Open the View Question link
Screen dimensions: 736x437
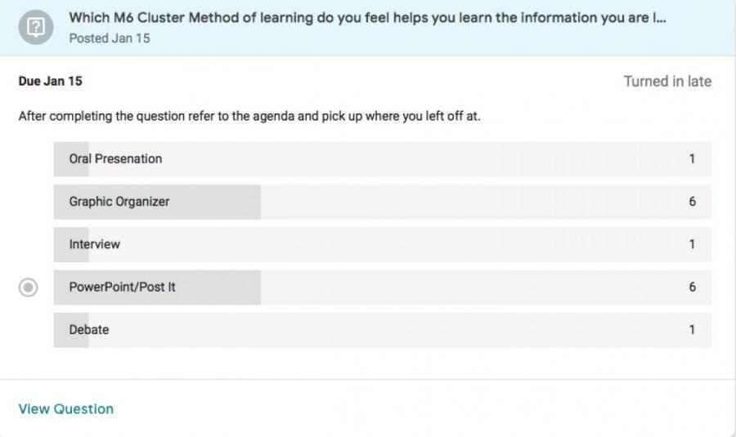coord(66,409)
